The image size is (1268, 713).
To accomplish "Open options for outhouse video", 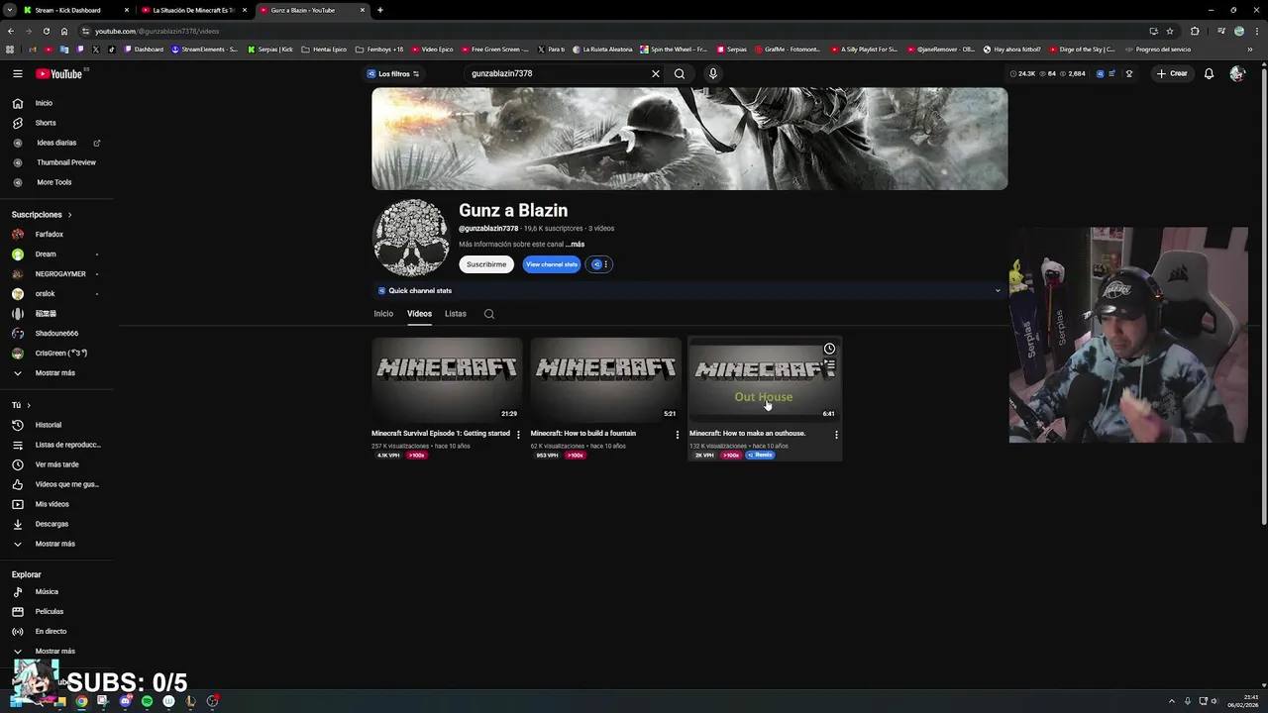I will [x=836, y=434].
